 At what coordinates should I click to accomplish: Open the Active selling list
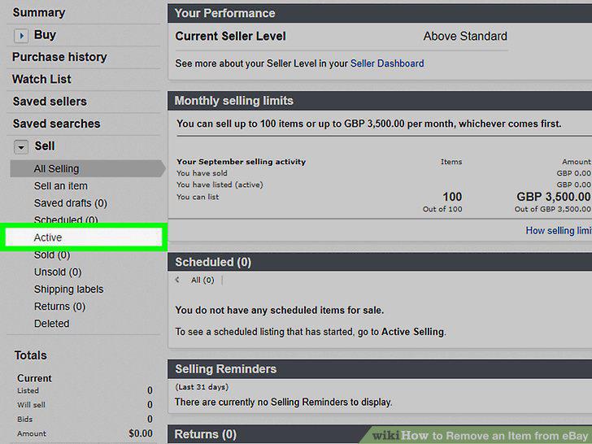[x=84, y=237]
